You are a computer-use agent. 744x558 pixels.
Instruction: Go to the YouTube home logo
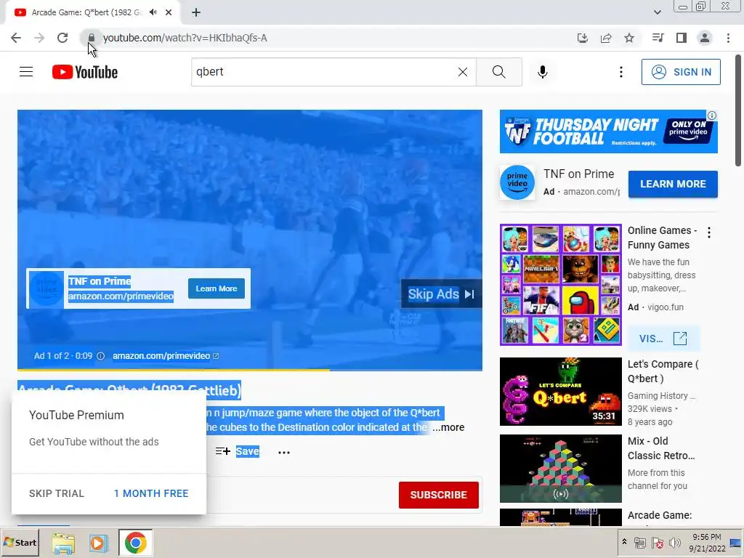pos(85,72)
